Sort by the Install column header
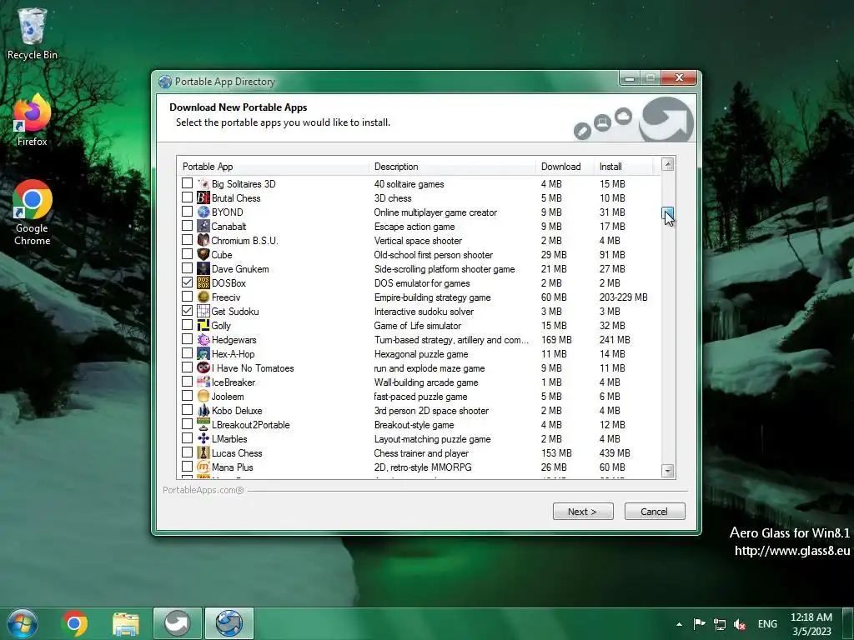 (x=623, y=167)
